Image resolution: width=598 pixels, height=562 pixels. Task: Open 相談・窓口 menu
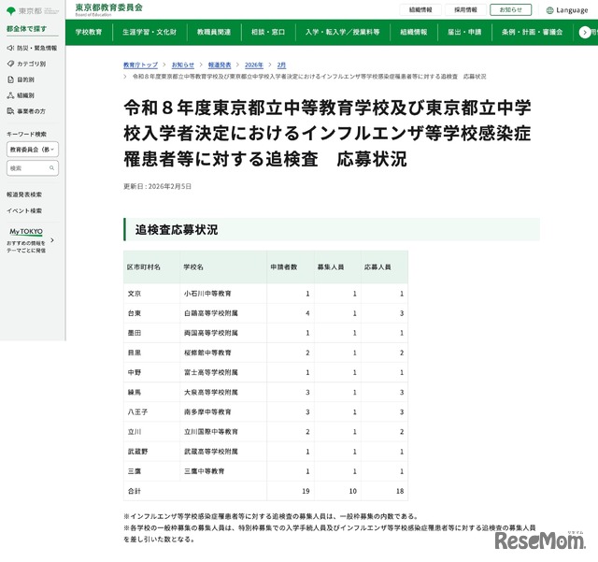coord(268,32)
